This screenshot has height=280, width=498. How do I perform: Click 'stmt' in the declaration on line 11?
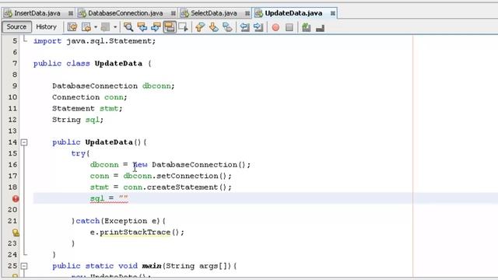coord(109,108)
